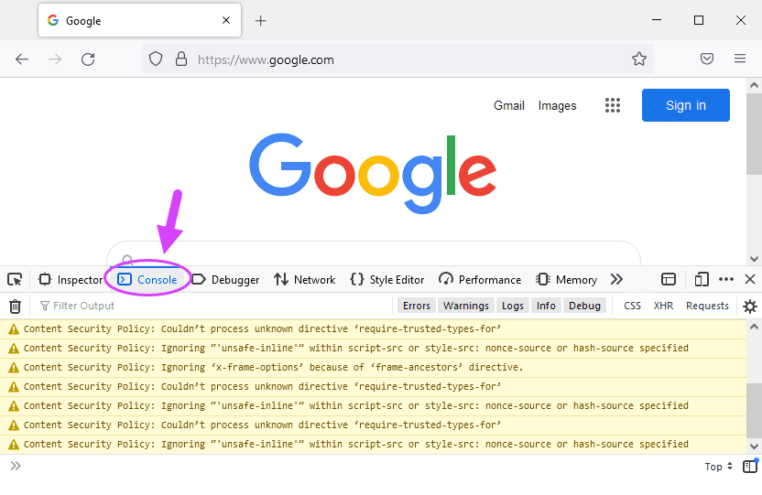This screenshot has width=762, height=495.
Task: Open the Top context selector dropdown
Action: [x=719, y=467]
